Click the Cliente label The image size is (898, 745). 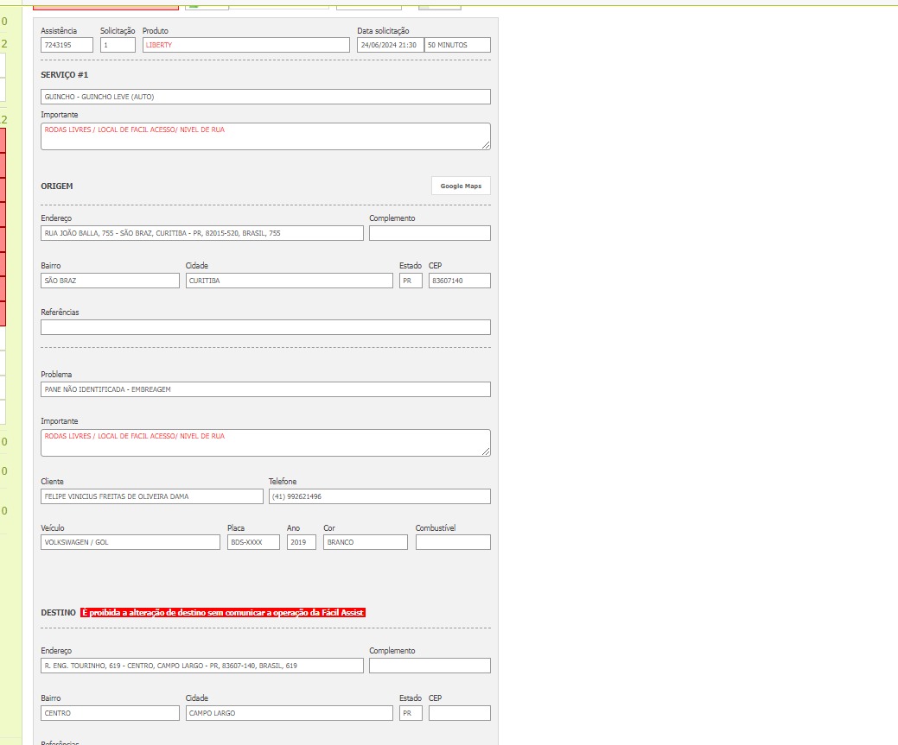click(x=52, y=481)
